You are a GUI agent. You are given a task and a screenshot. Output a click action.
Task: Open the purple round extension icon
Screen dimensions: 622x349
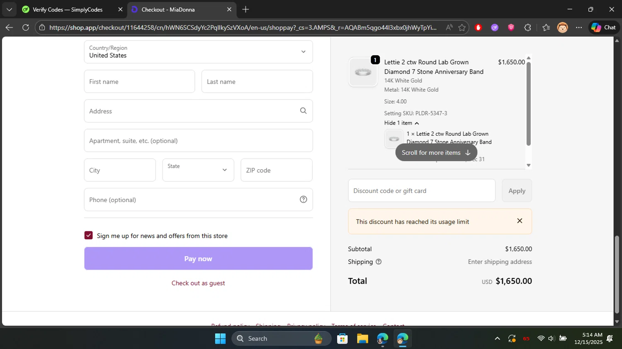[x=495, y=27]
